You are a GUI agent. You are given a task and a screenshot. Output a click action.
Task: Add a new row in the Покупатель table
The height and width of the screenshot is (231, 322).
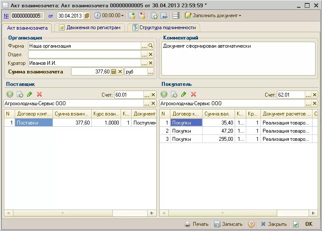[x=164, y=94]
